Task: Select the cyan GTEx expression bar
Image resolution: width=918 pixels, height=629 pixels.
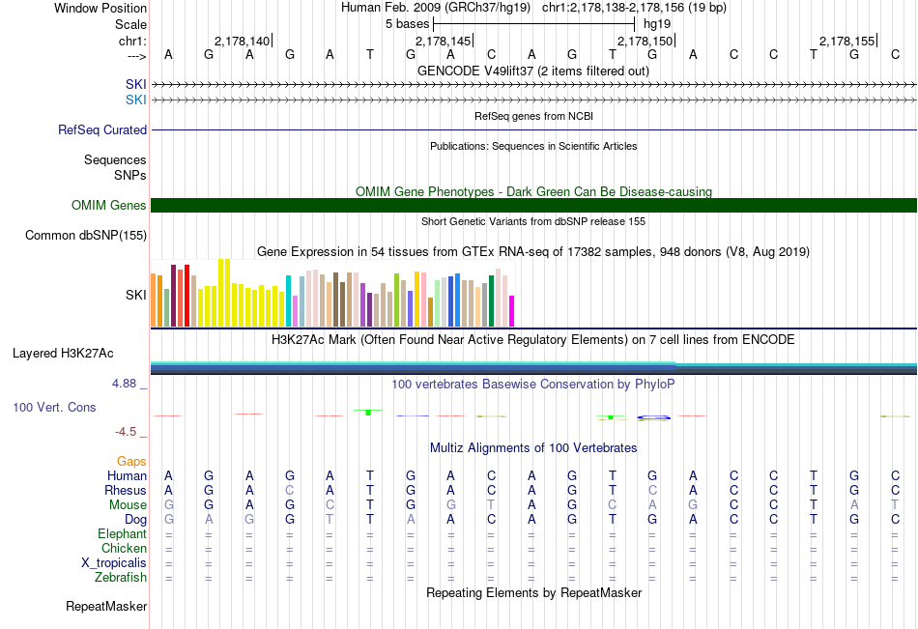Action: 288,301
